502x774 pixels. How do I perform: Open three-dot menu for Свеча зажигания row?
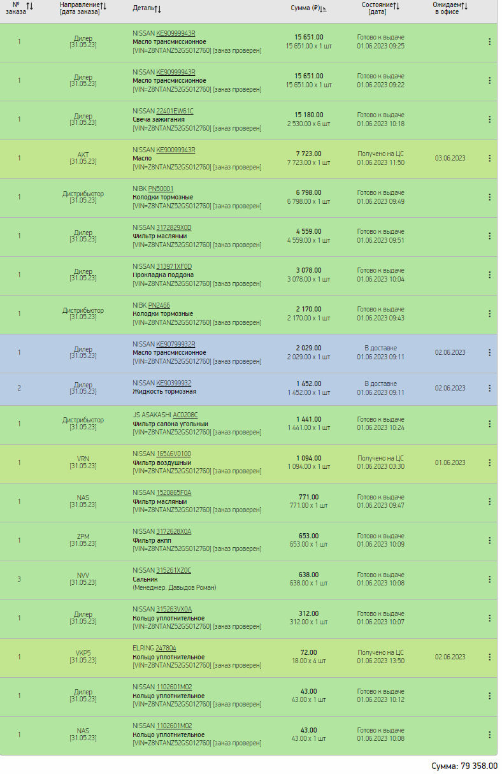(x=489, y=119)
